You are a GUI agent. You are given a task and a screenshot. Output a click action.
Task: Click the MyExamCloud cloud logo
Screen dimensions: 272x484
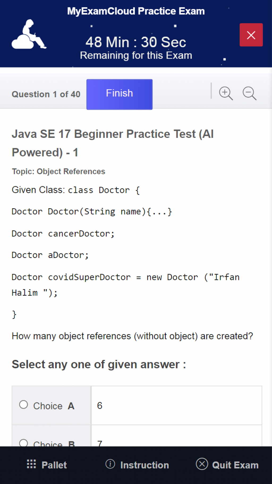29,35
